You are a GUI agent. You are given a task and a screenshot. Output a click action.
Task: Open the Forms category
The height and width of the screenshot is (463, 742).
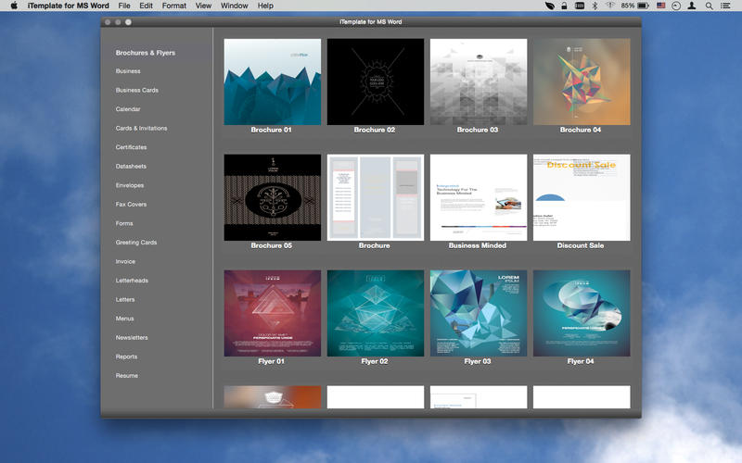pyautogui.click(x=124, y=223)
